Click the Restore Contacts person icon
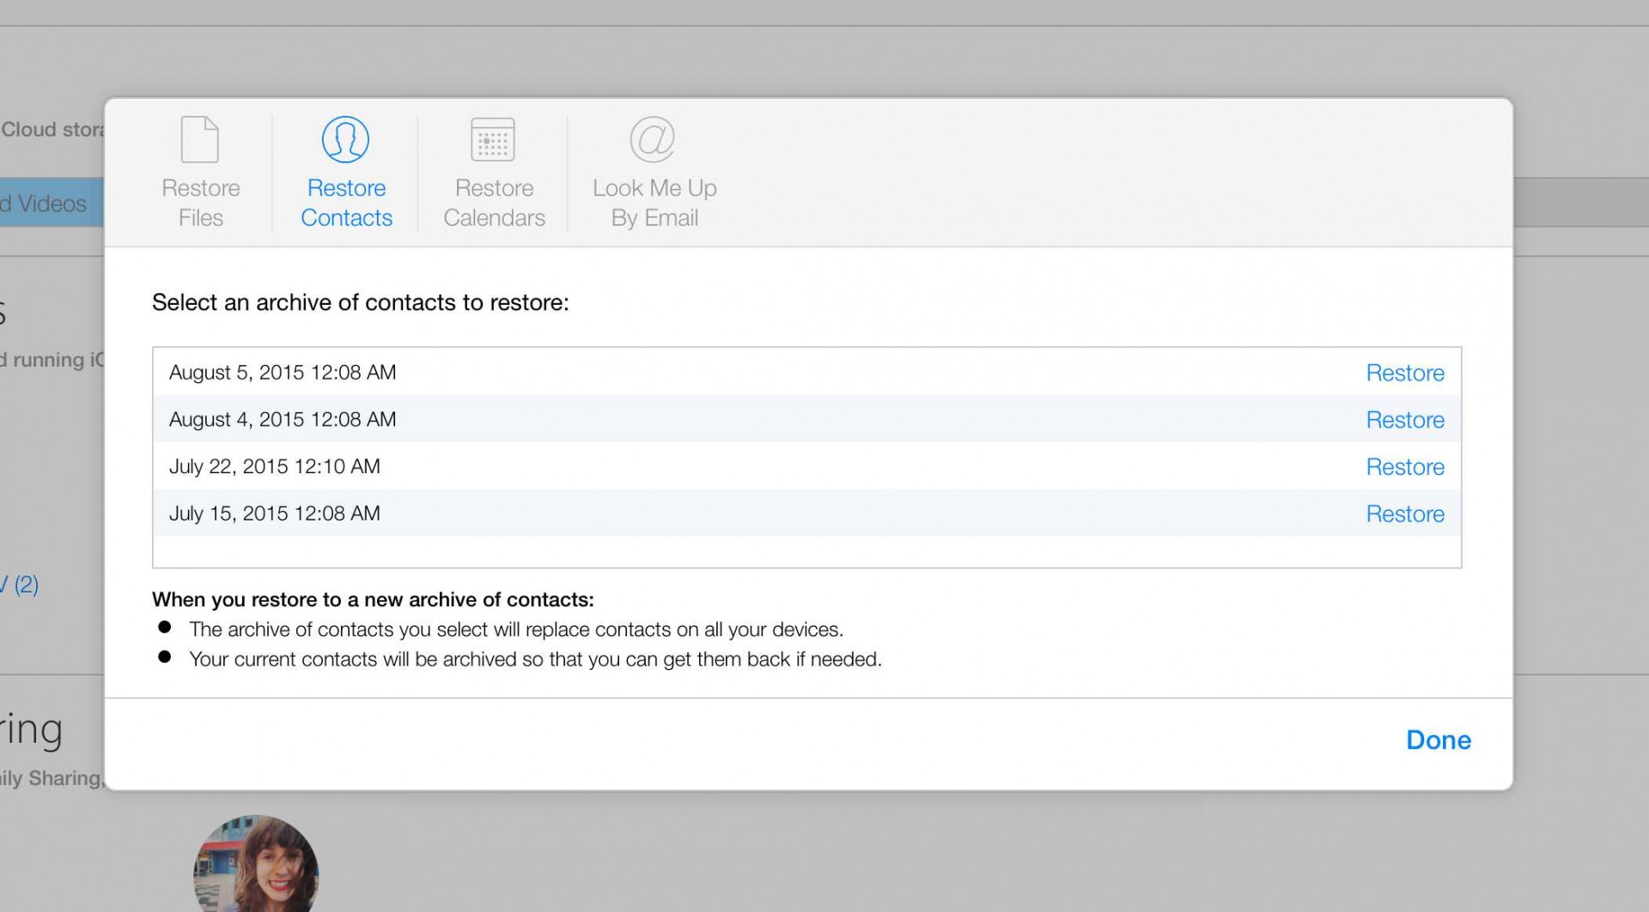1649x912 pixels. click(x=345, y=139)
